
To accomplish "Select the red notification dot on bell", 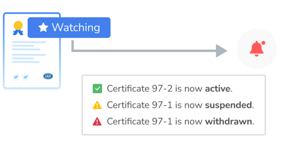I will click(x=263, y=43).
